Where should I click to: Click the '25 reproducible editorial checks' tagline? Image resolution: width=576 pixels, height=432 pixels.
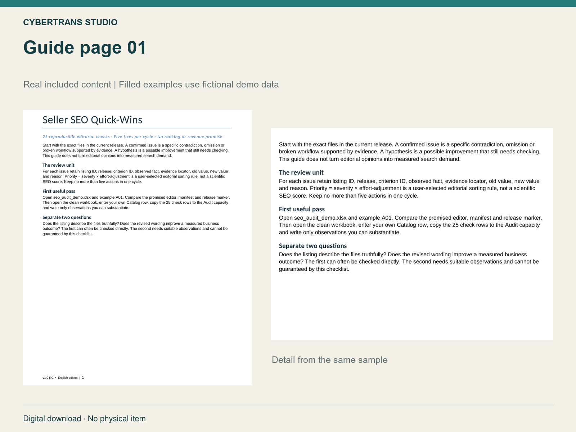click(x=132, y=137)
